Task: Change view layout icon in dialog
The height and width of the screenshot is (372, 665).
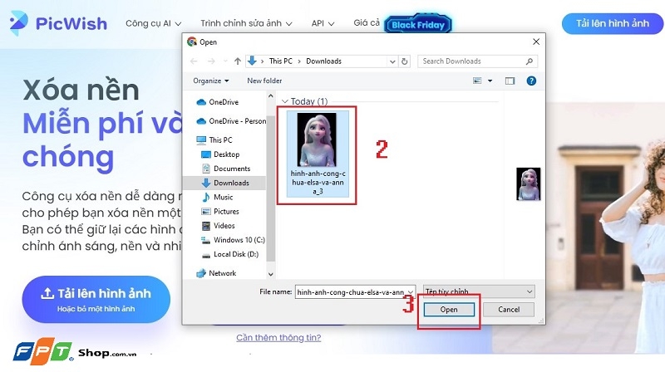Action: 477,81
